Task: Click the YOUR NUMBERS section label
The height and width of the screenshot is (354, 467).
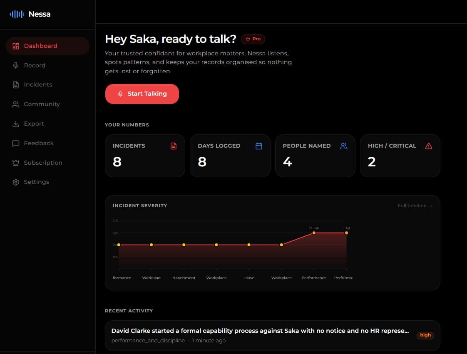Action: [127, 125]
